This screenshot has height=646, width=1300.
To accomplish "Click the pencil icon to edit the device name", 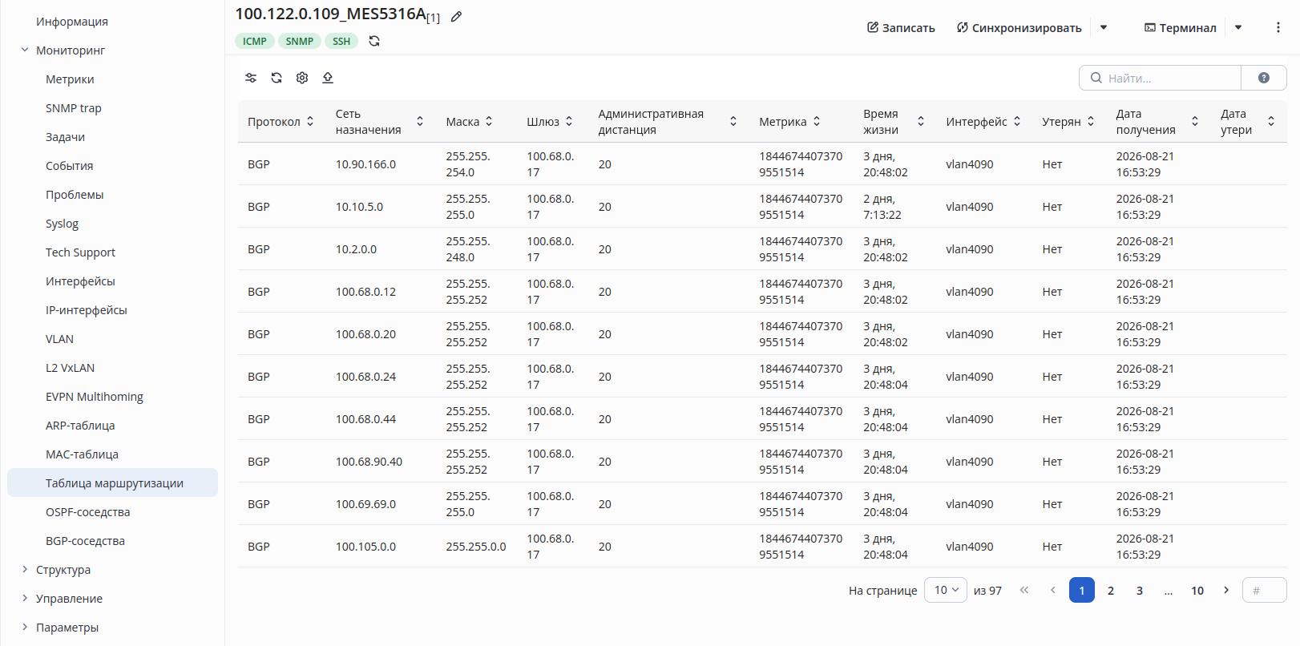I will pos(456,17).
